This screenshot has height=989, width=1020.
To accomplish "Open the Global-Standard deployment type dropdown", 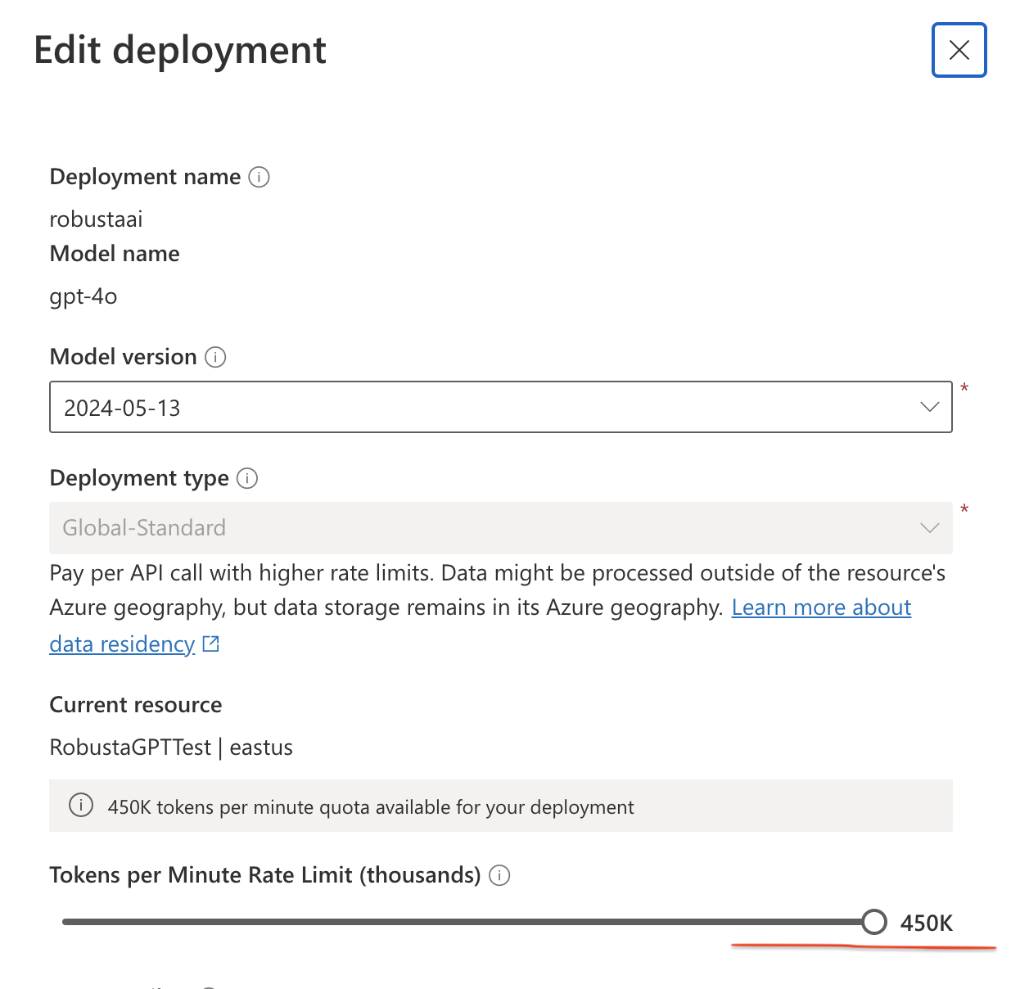I will point(501,528).
